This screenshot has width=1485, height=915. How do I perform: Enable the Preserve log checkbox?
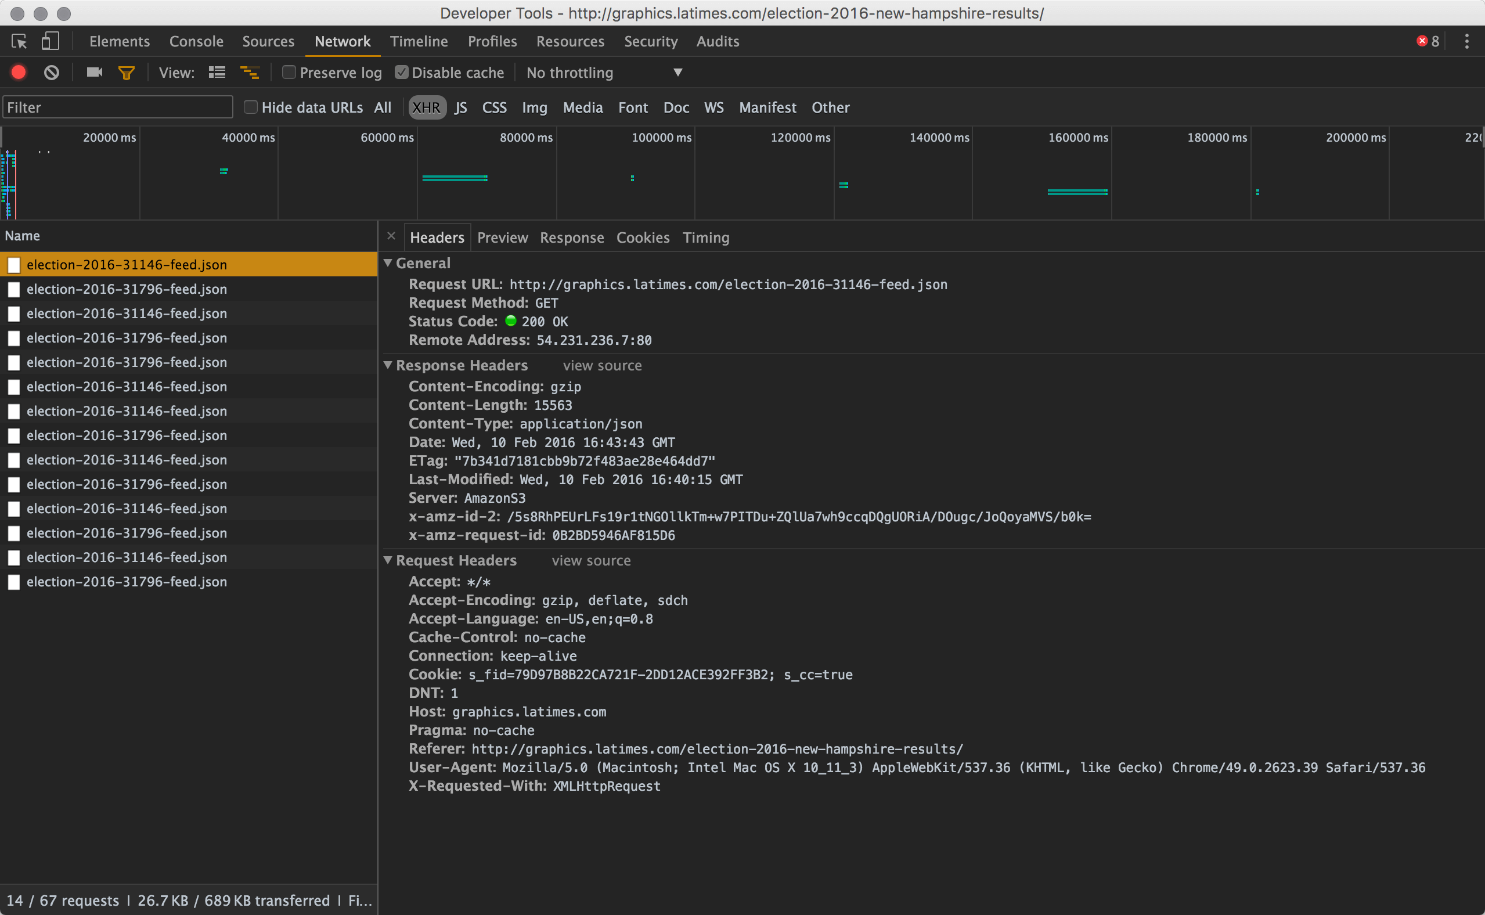(x=289, y=73)
